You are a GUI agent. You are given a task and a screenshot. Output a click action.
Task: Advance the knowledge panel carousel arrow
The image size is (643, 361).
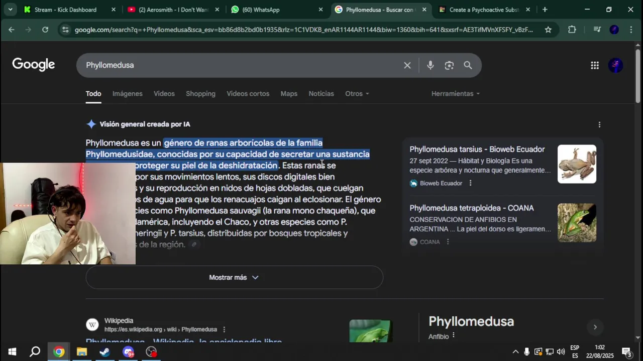[x=595, y=327]
